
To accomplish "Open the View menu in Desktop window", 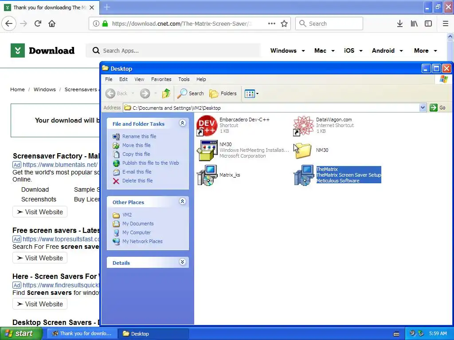I will 139,79.
